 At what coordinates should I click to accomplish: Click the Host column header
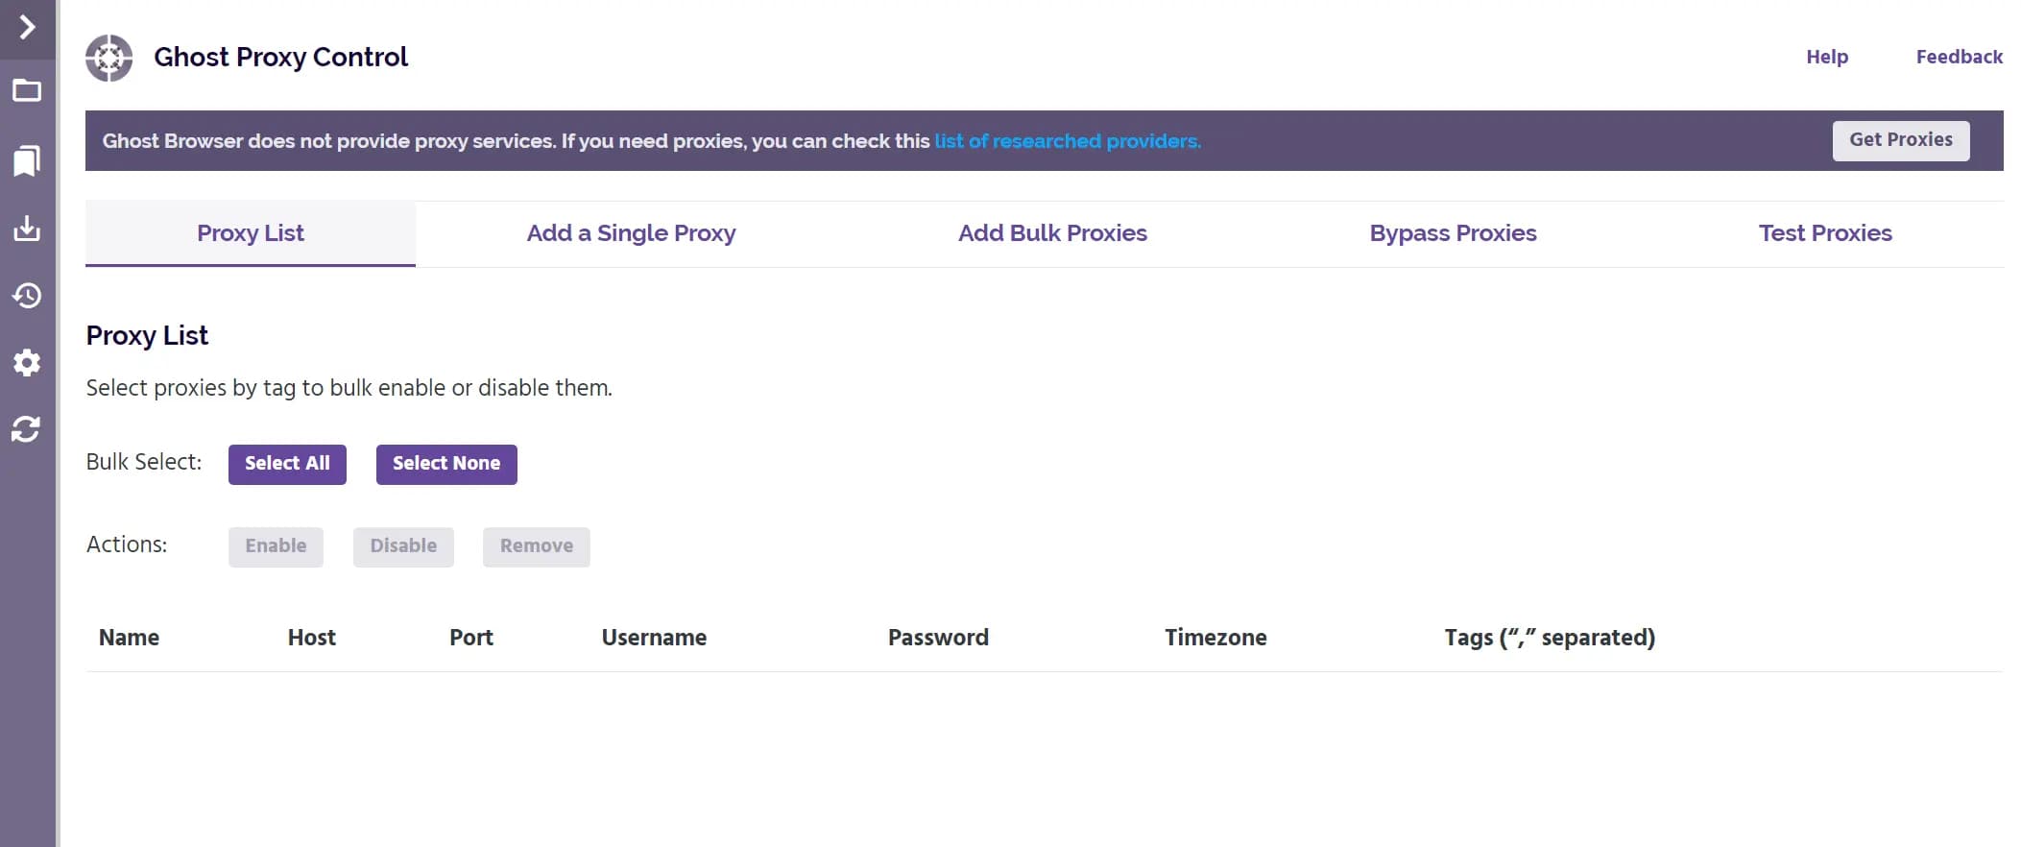311,638
